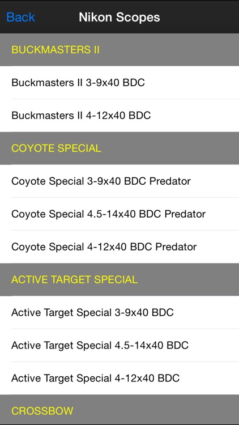The height and width of the screenshot is (425, 239).
Task: Tap the ACTIVE TARGET SPECIAL section header
Action: click(119, 280)
